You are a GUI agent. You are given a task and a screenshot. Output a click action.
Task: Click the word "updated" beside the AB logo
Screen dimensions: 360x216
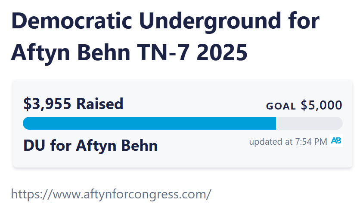pos(263,141)
